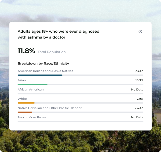Click the White category label
Screen dimensions: 161x152
point(22,99)
